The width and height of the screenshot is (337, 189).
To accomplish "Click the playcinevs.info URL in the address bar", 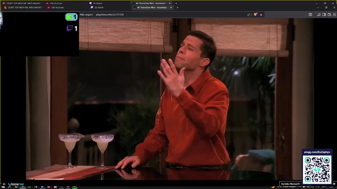I will 110,15.
